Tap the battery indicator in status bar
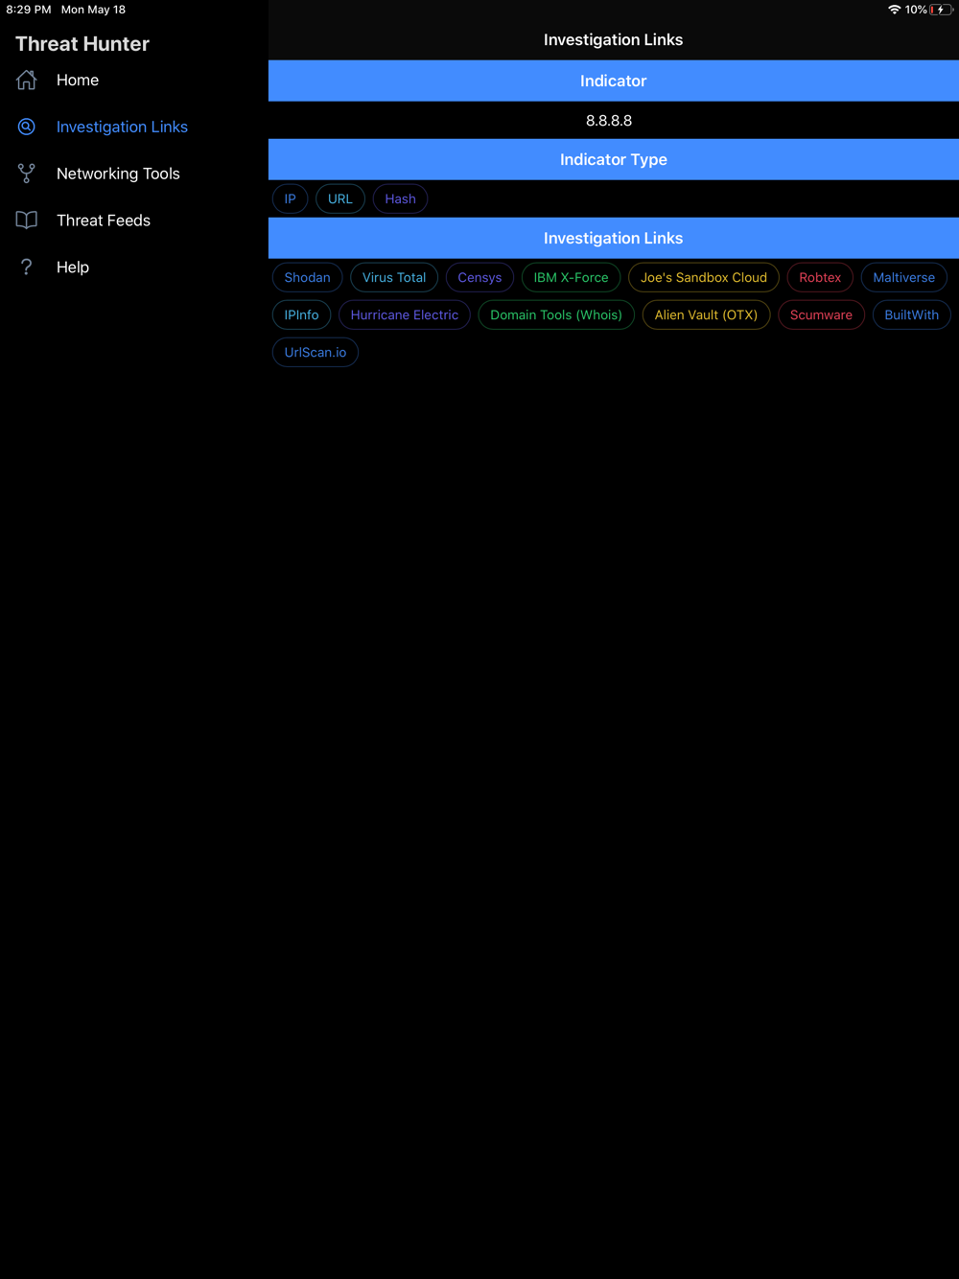Screen dimensions: 959x1279 tap(940, 10)
